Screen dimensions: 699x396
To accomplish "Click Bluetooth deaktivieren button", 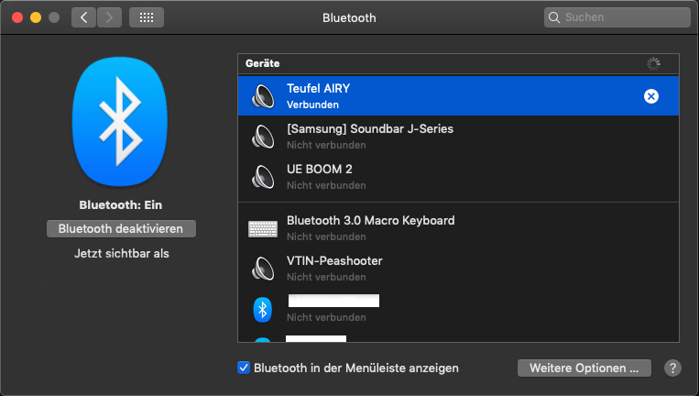I will [x=121, y=228].
